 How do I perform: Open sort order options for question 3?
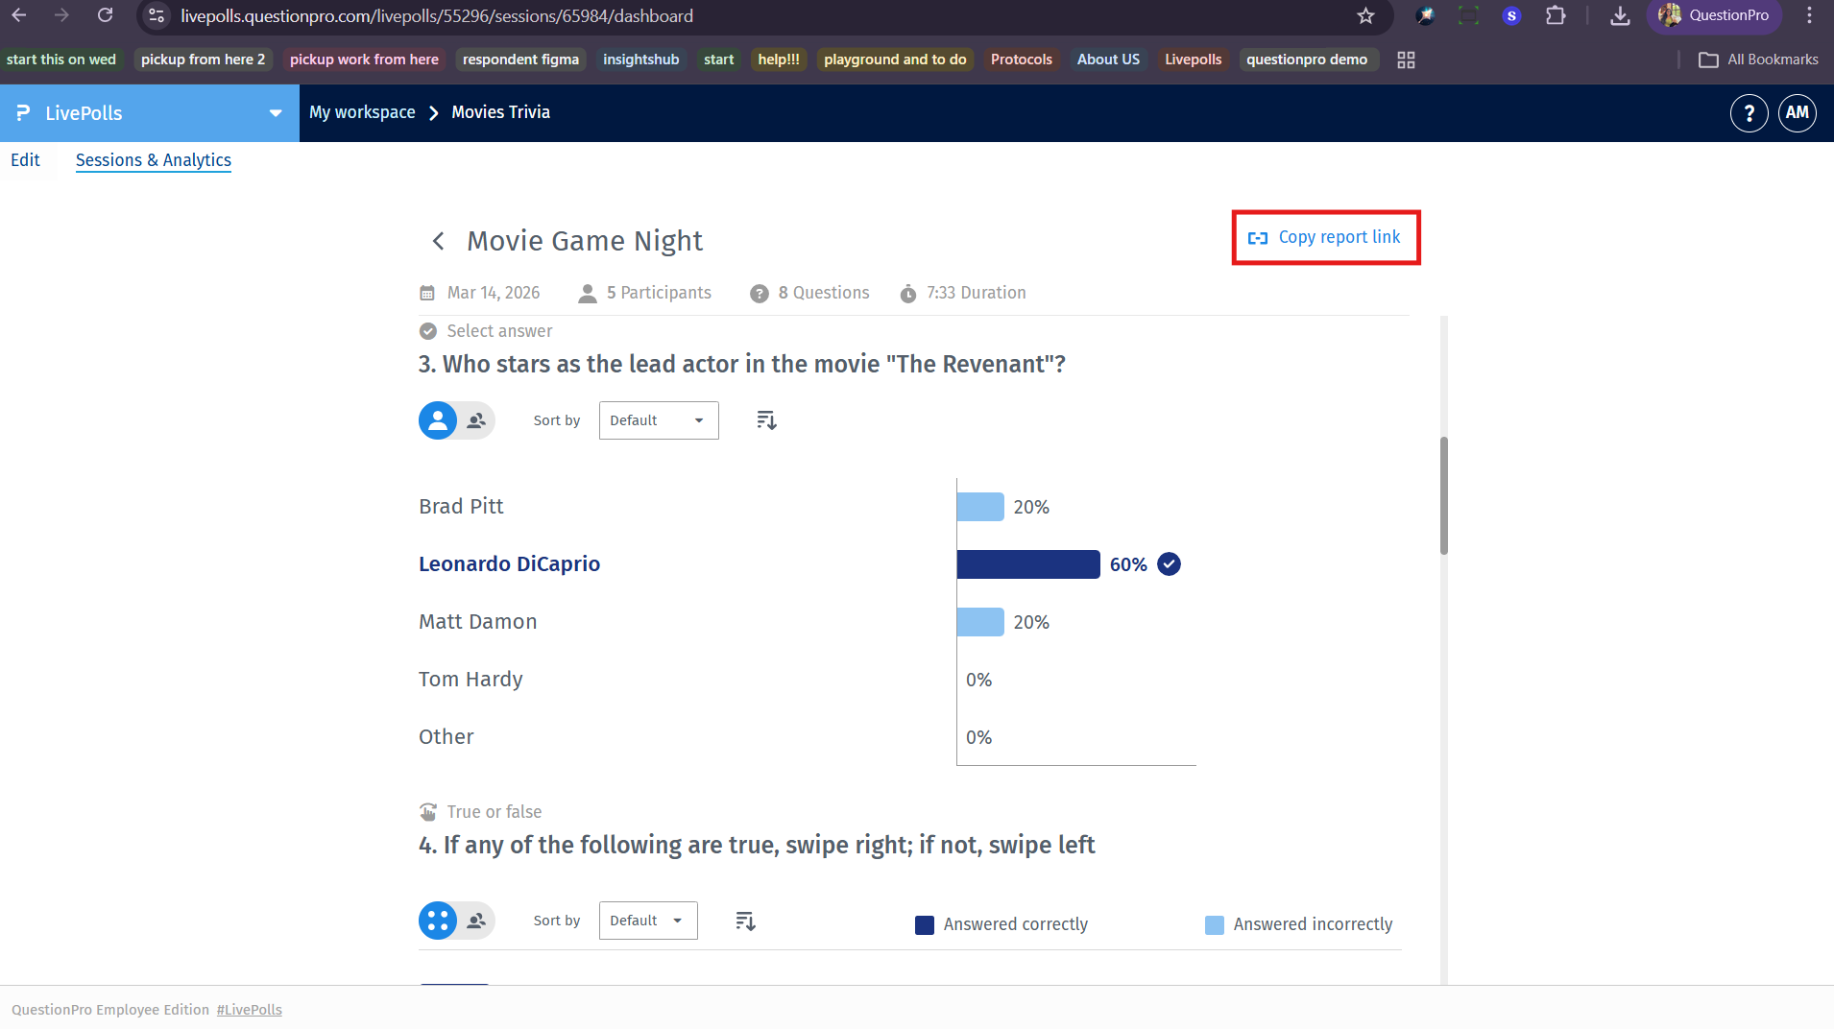click(765, 419)
